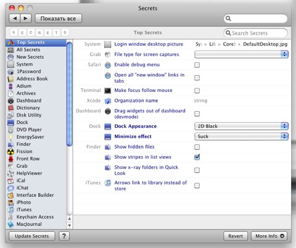Image resolution: width=296 pixels, height=248 pixels.
Task: Toggle Arrows link to library checkbox
Action: [x=197, y=186]
